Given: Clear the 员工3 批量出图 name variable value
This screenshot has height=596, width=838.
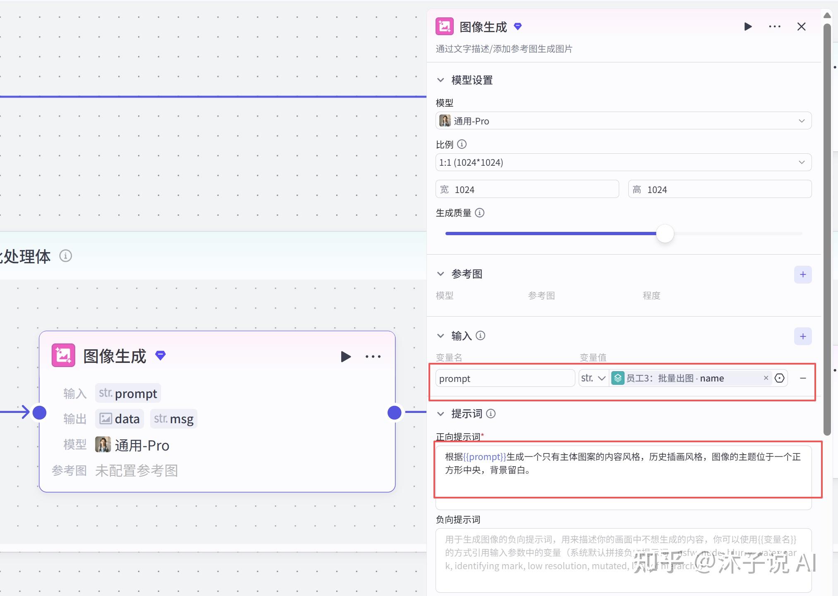Looking at the screenshot, I should tap(766, 378).
